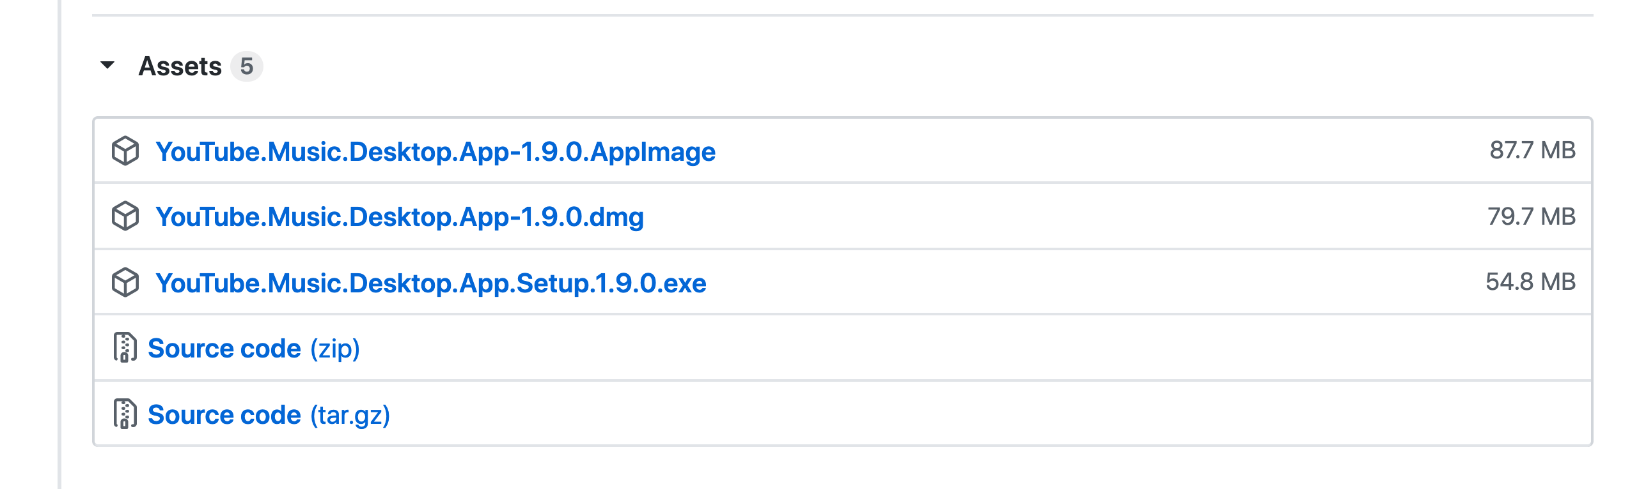This screenshot has width=1646, height=489.
Task: Click package icon beside AppImage file
Action: (x=125, y=151)
